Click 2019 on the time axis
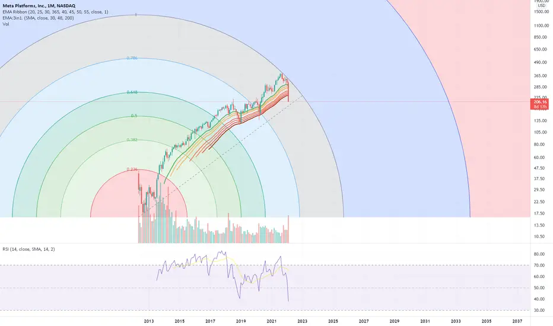 (241, 321)
